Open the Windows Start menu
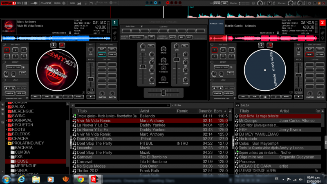 click(6, 180)
